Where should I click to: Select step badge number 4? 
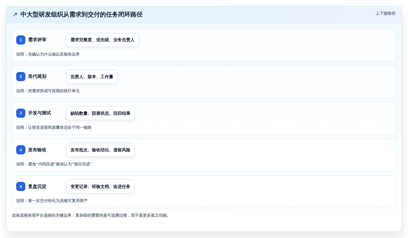(21, 150)
